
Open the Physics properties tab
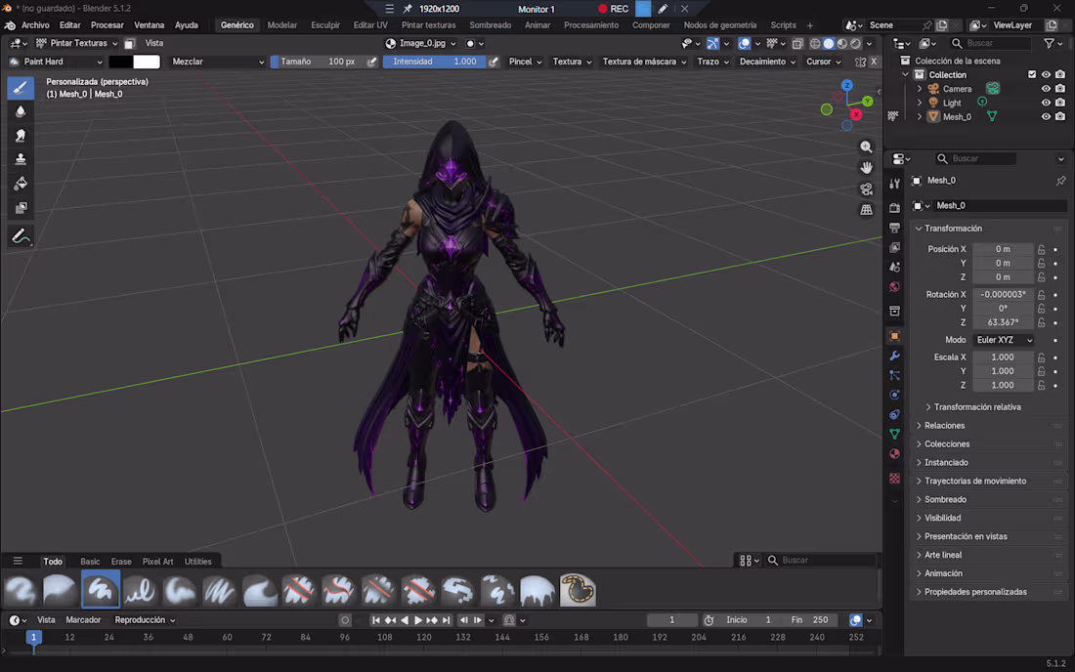pos(894,396)
